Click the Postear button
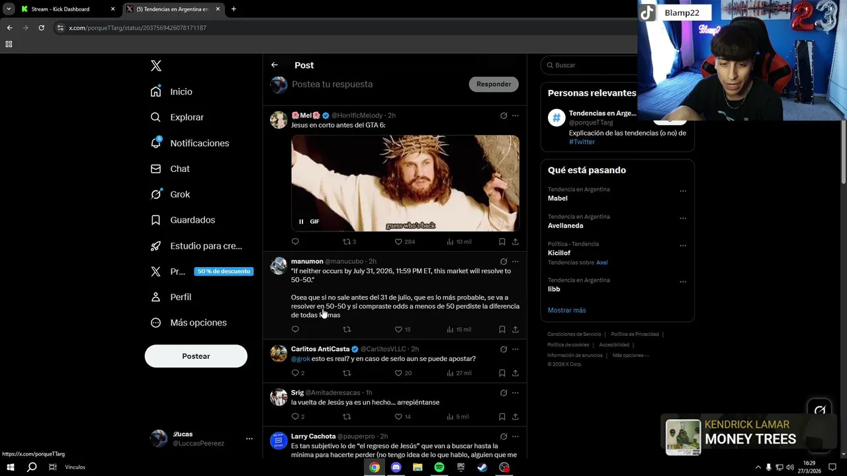 [196, 356]
